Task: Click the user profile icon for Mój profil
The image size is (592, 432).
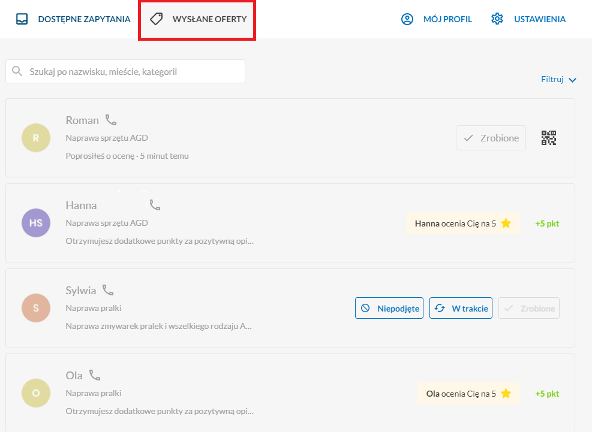Action: point(407,19)
